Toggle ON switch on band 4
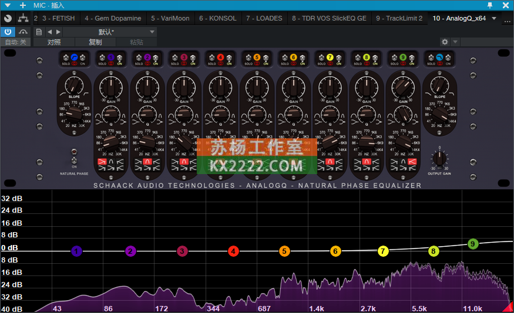Screen dimensions: 514x313 click(x=229, y=58)
